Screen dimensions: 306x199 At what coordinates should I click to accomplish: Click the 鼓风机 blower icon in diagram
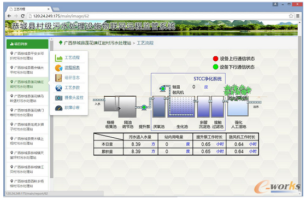(162, 89)
